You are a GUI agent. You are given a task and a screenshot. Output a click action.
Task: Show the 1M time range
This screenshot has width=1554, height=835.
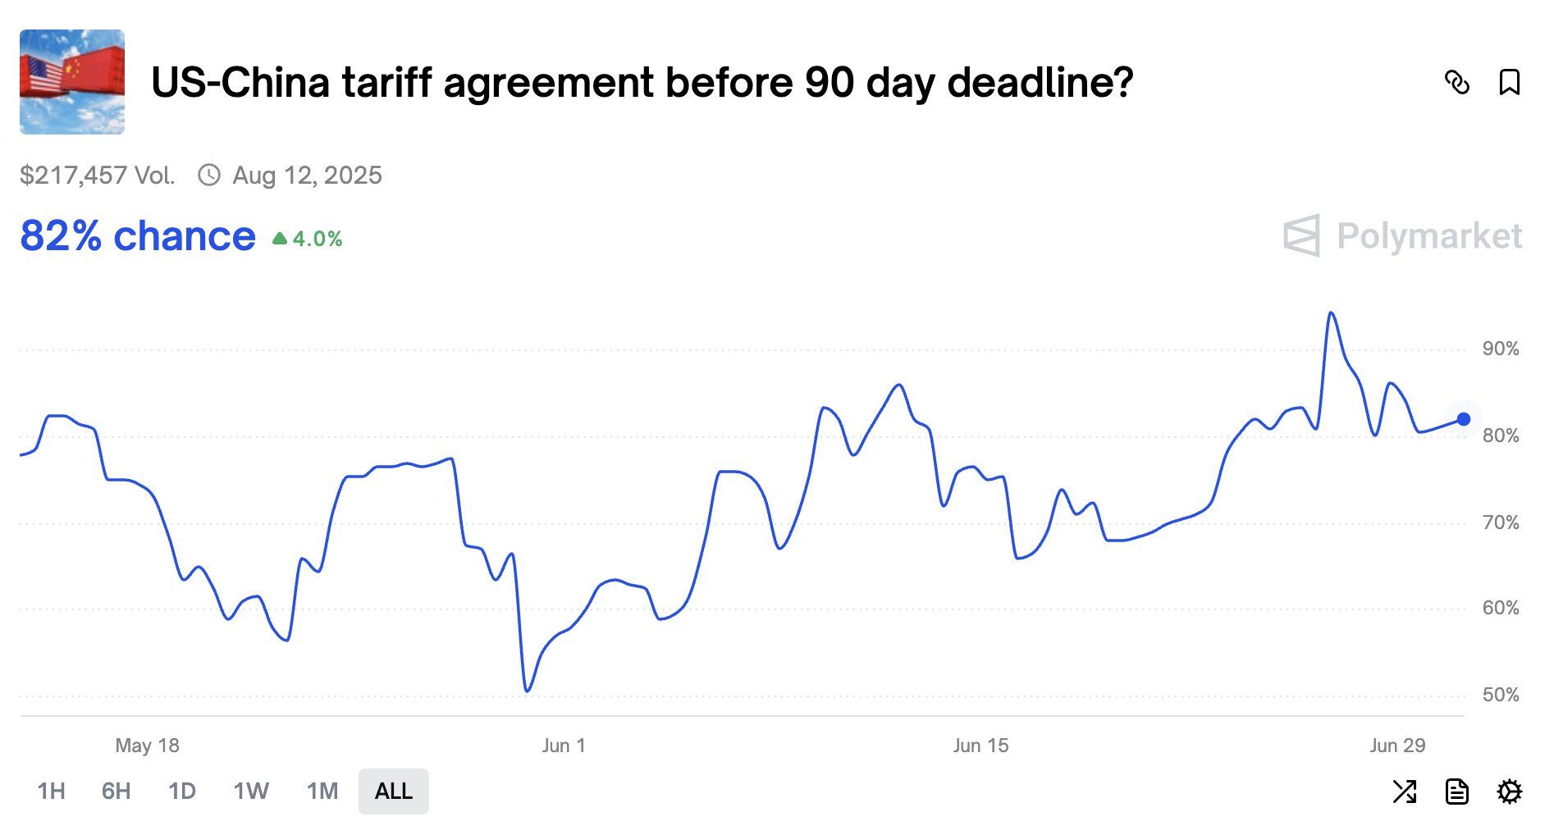(x=322, y=792)
